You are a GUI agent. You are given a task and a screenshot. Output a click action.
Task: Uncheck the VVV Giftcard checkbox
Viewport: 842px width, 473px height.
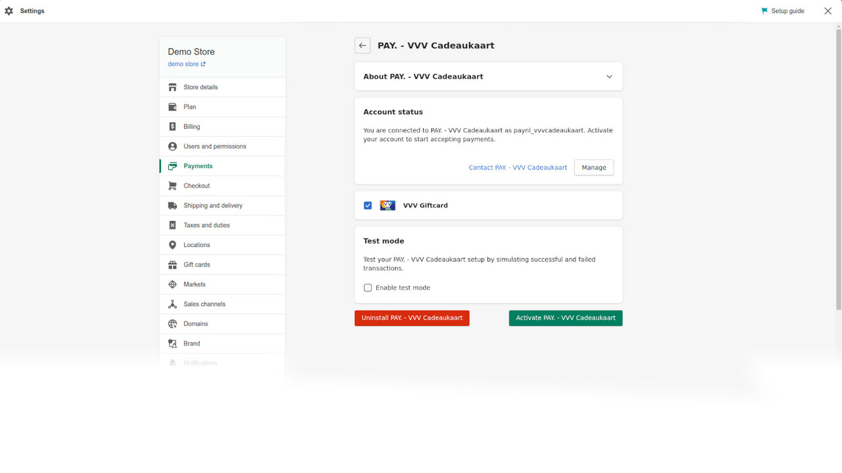(368, 206)
